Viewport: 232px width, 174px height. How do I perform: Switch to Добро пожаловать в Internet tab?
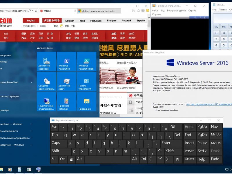97,11
